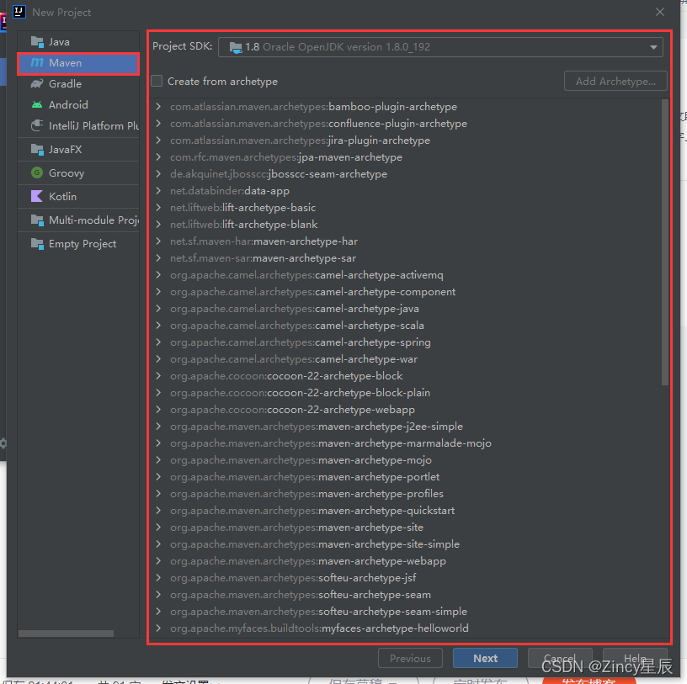Select Gradle in project type list
Image resolution: width=687 pixels, height=684 pixels.
[x=78, y=83]
